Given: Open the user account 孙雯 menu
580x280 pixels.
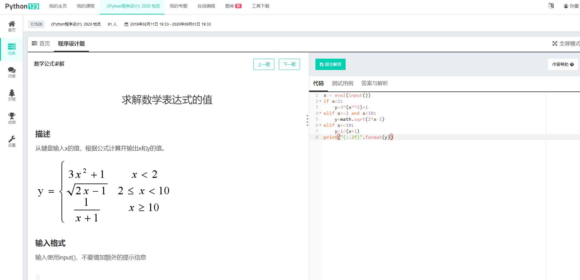Looking at the screenshot, I should click(x=571, y=6).
